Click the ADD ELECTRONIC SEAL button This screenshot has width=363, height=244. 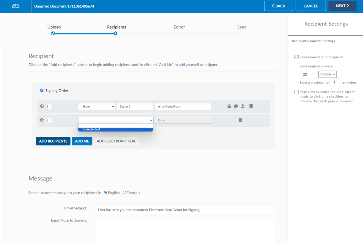click(x=116, y=141)
